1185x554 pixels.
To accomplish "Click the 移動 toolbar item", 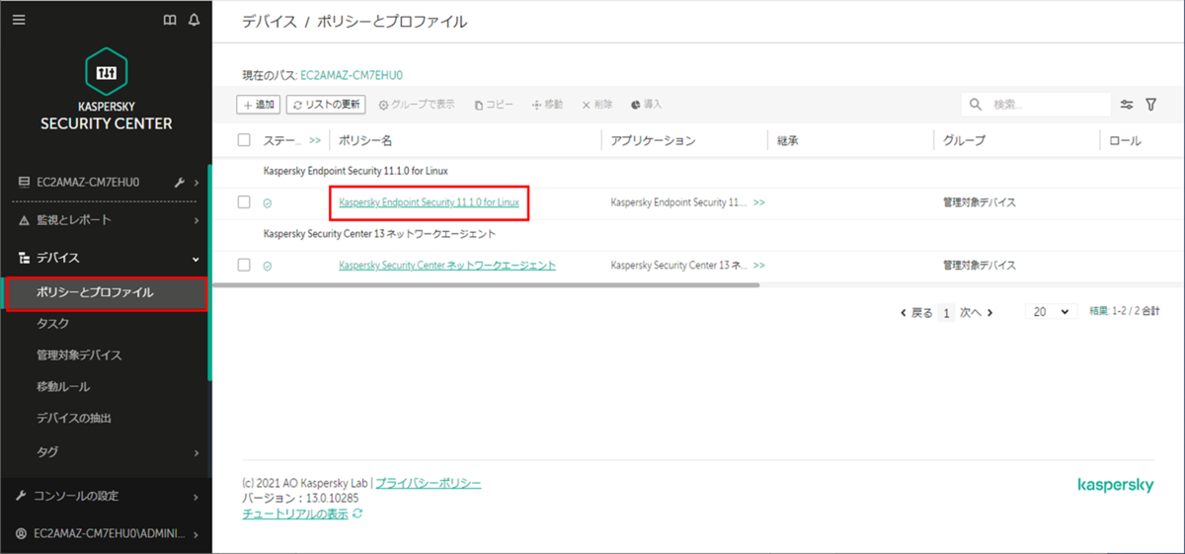I will [x=547, y=105].
